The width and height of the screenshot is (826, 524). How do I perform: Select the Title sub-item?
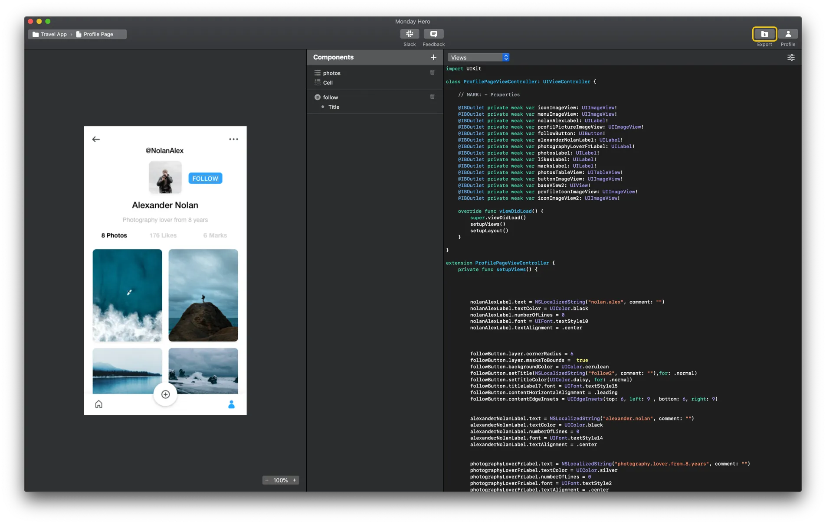[x=374, y=107]
